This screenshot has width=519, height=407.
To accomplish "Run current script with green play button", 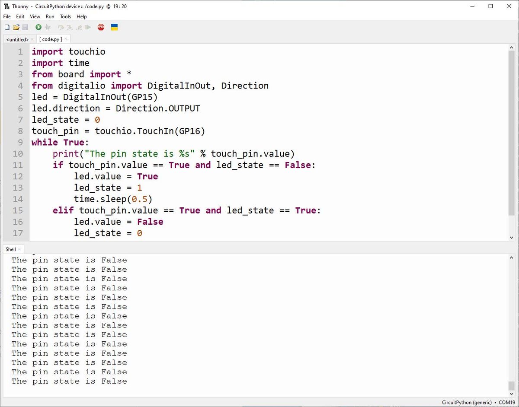I will 38,27.
